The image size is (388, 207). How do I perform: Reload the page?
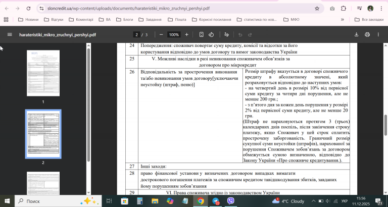pyautogui.click(x=28, y=9)
